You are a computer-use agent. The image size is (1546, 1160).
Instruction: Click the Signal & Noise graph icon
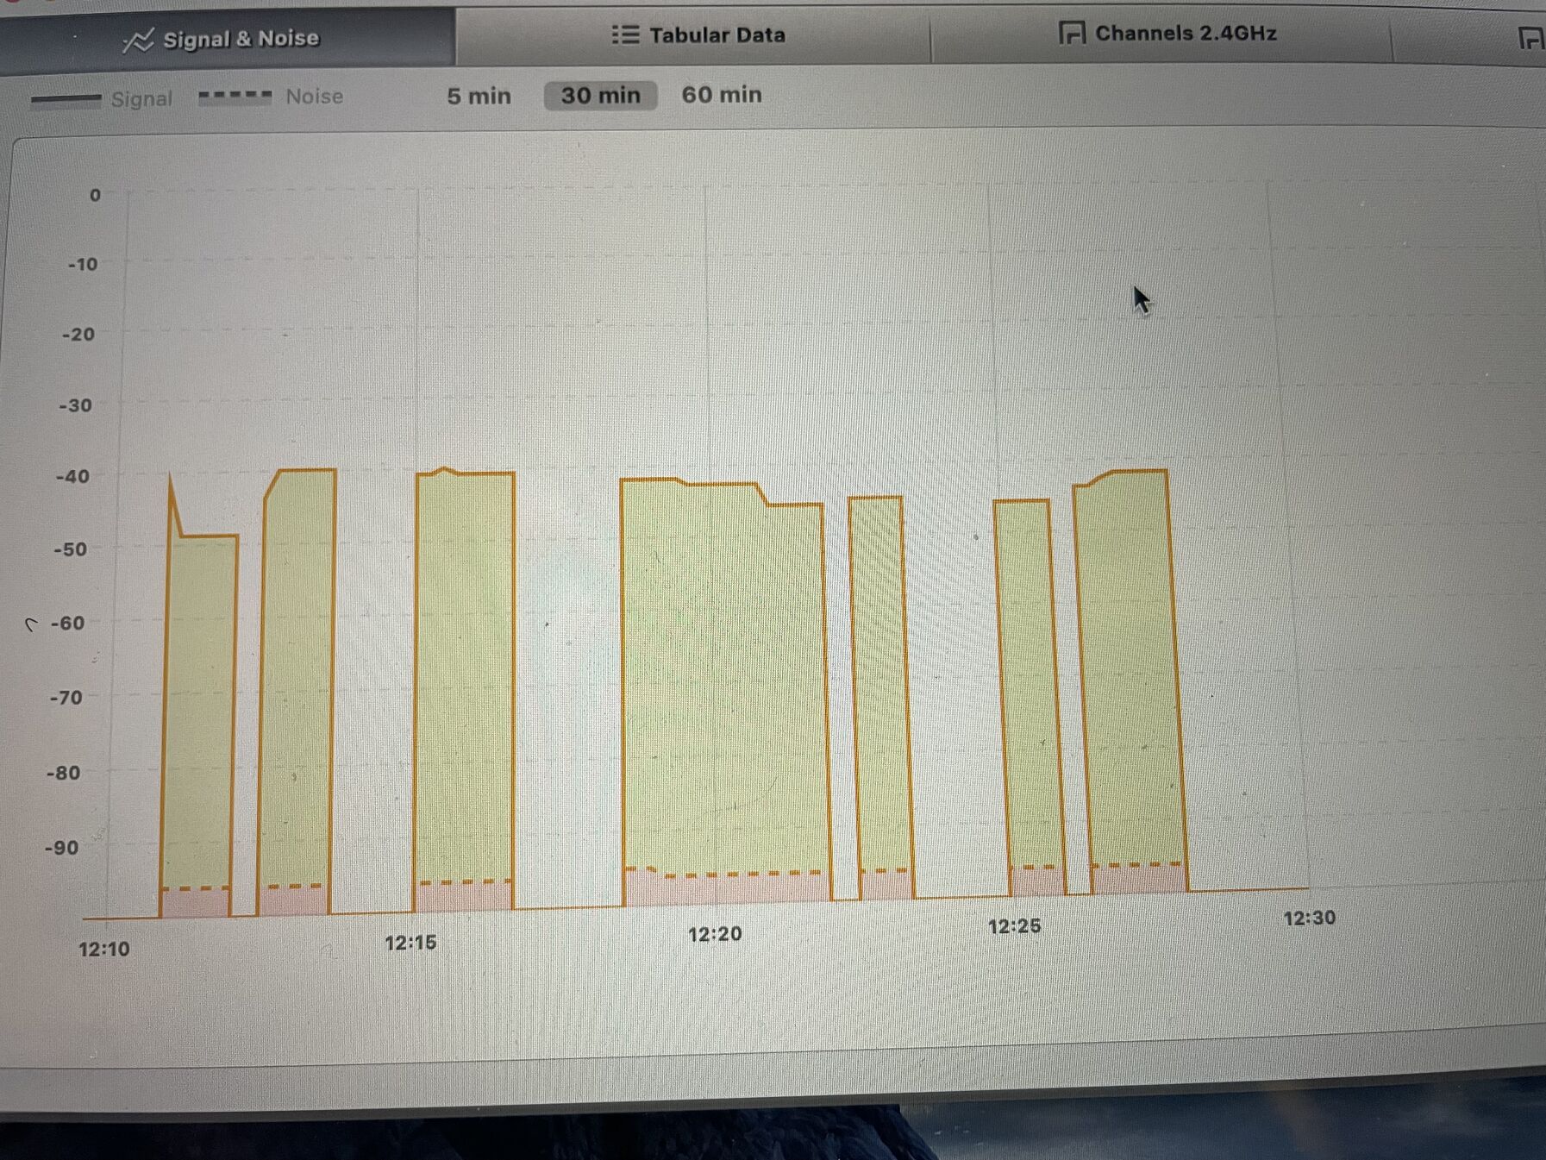pyautogui.click(x=138, y=40)
